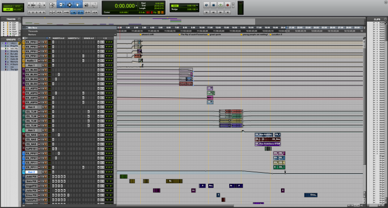
Task: Open the Min:Secs ruler dropdown arrow
Action: (x=27, y=28)
